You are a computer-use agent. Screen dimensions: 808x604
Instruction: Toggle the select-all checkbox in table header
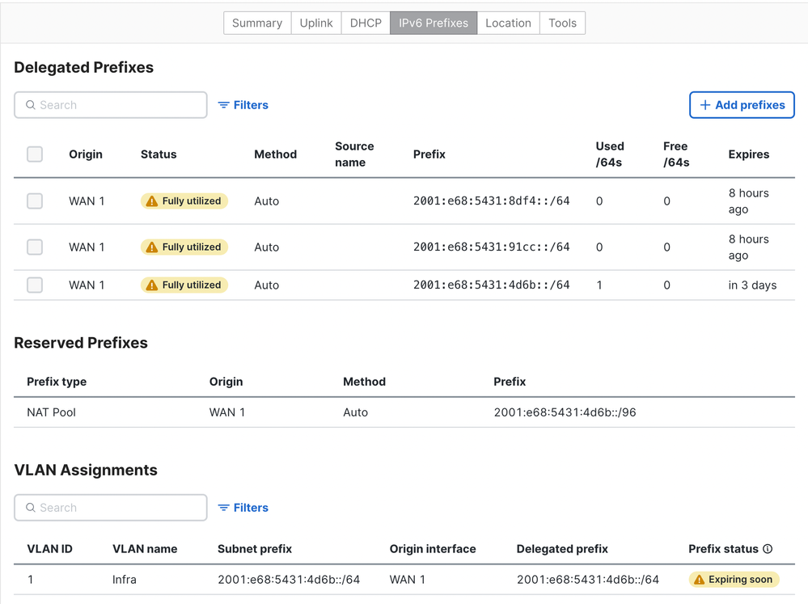(35, 154)
